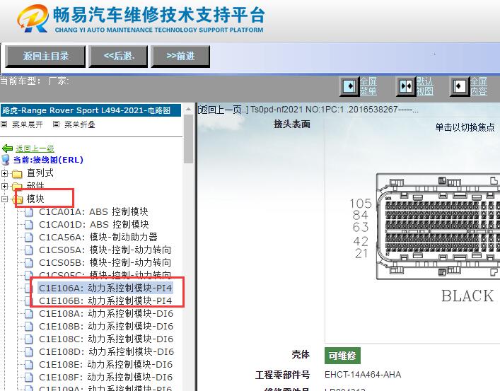Click the 返回上一级 link
The height and width of the screenshot is (391, 500).
tap(35, 148)
